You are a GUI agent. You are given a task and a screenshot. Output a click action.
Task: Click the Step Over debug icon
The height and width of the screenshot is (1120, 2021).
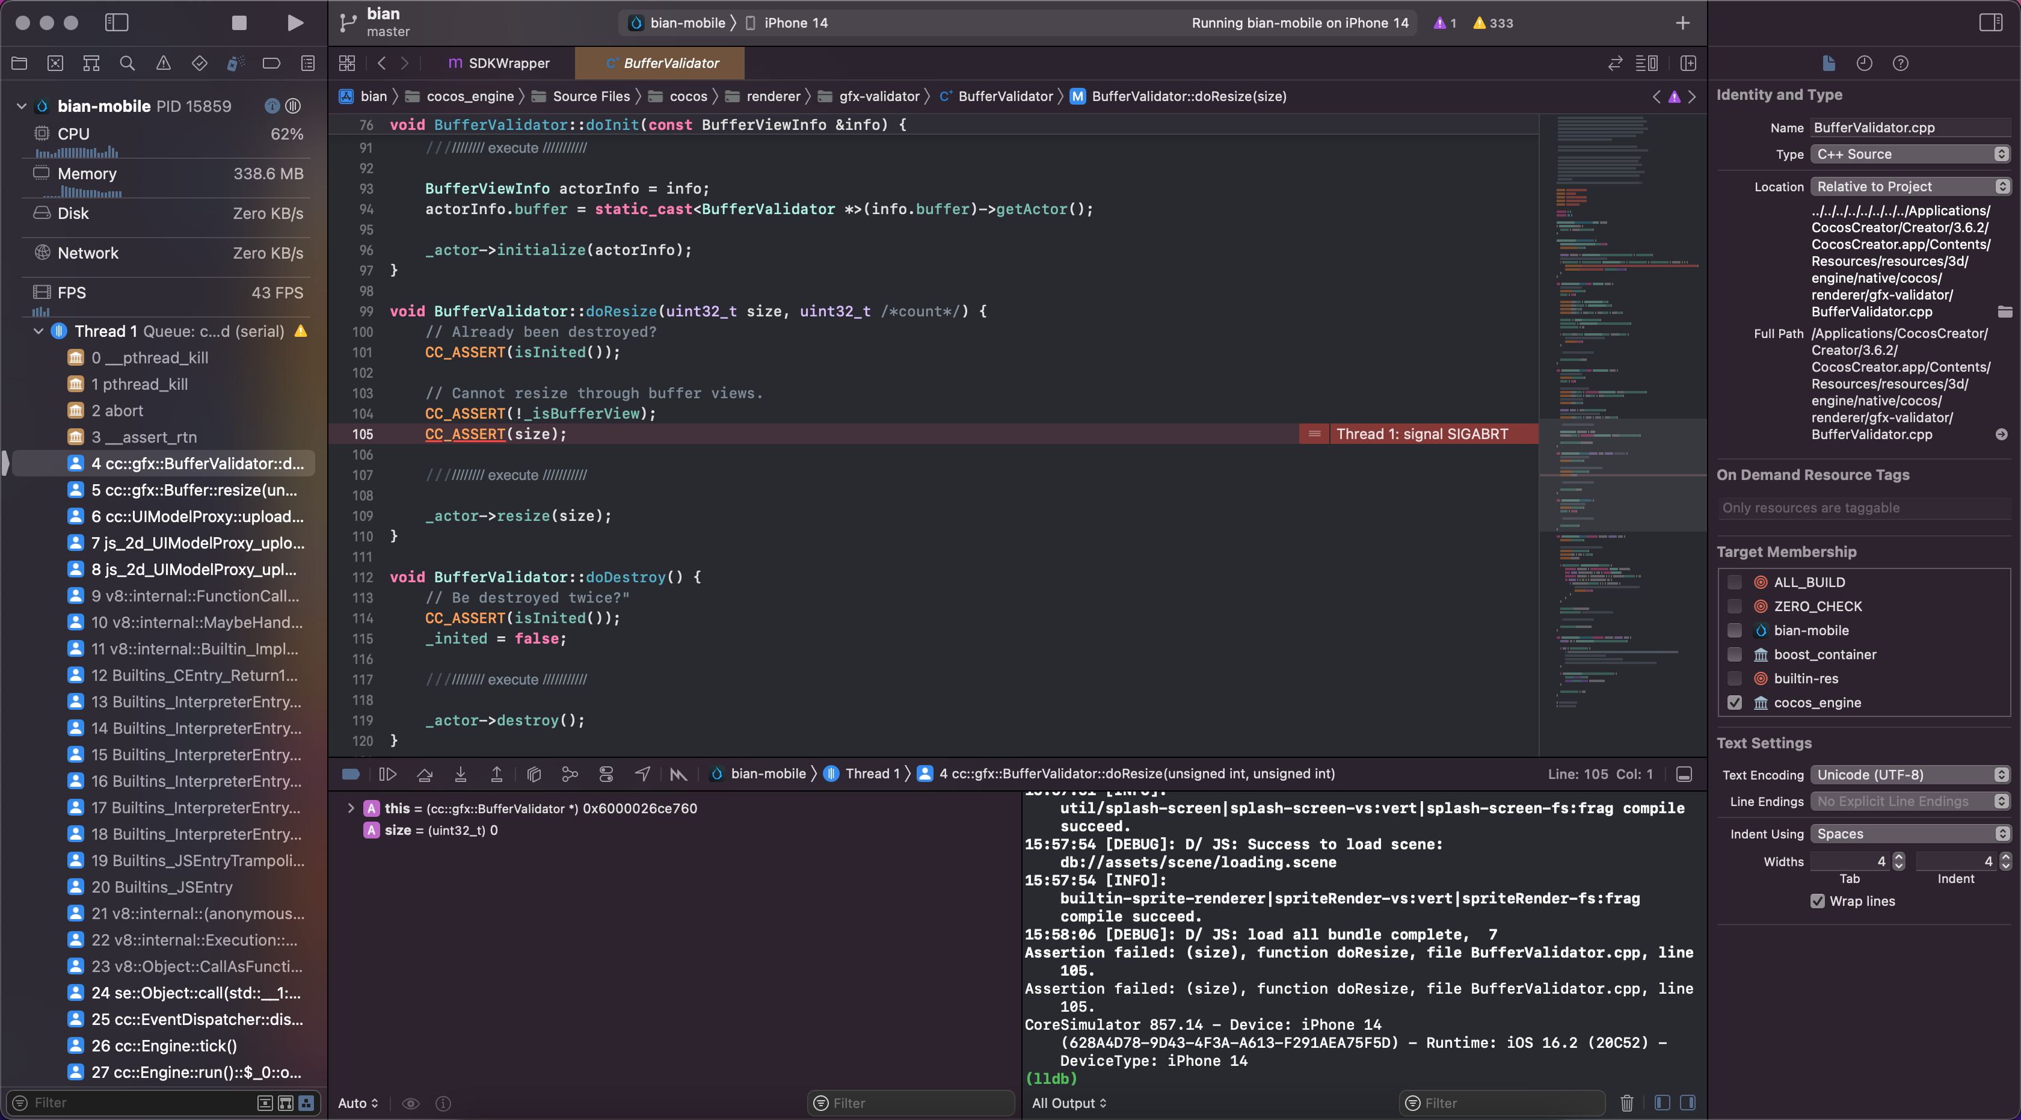coord(425,774)
